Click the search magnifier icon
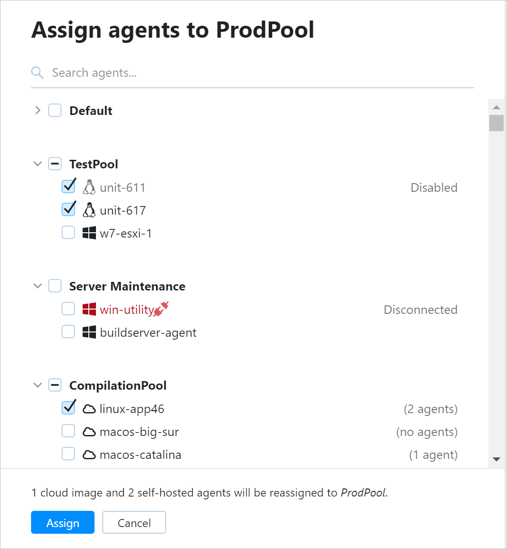The width and height of the screenshot is (507, 549). 37,73
